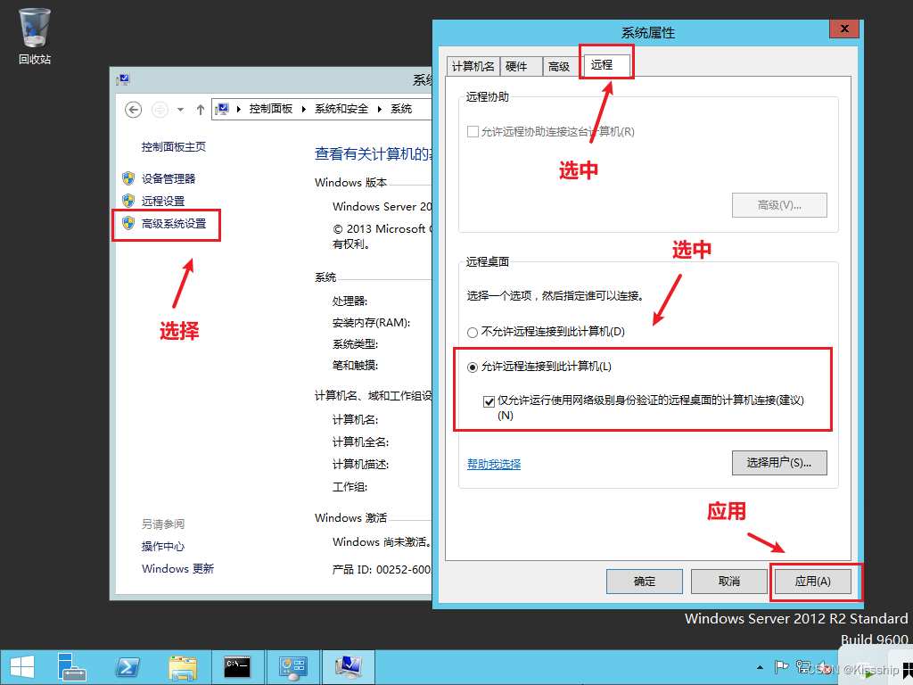Screen dimensions: 913x685
Task: Open Windows 更新 link
Action: tap(177, 568)
